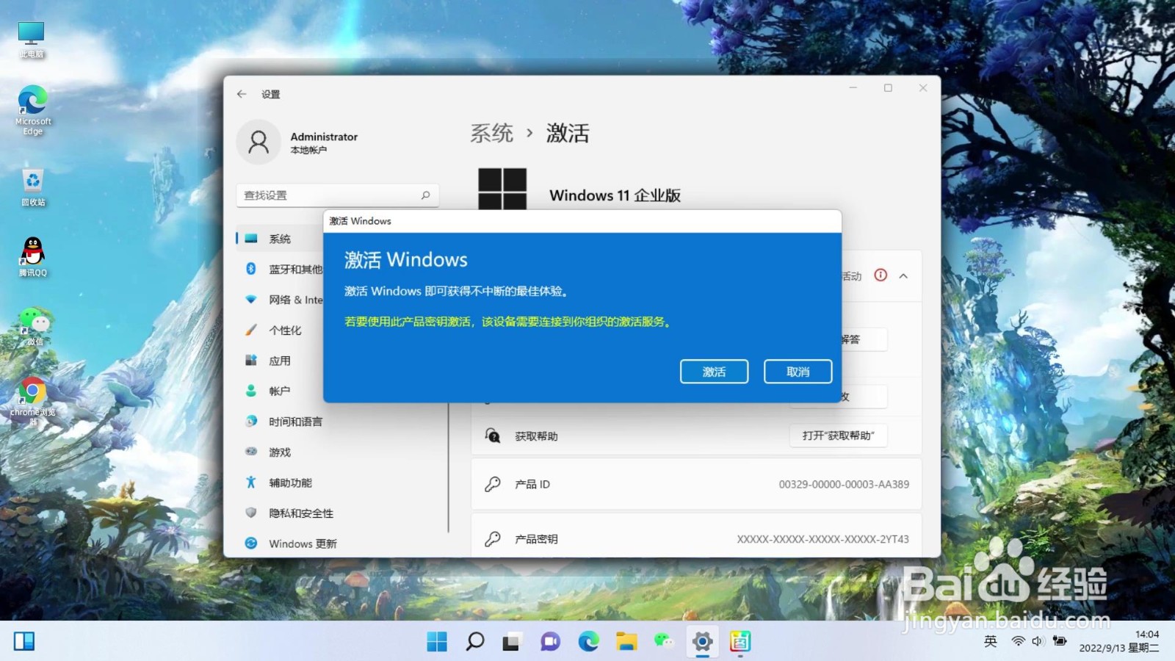Click the red info warning icon

point(881,275)
